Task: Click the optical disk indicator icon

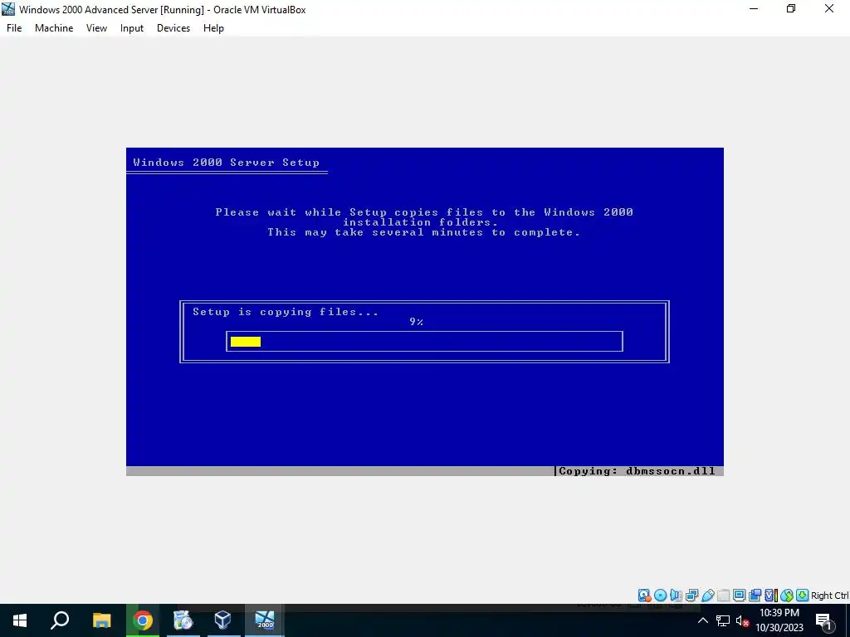Action: pyautogui.click(x=660, y=596)
